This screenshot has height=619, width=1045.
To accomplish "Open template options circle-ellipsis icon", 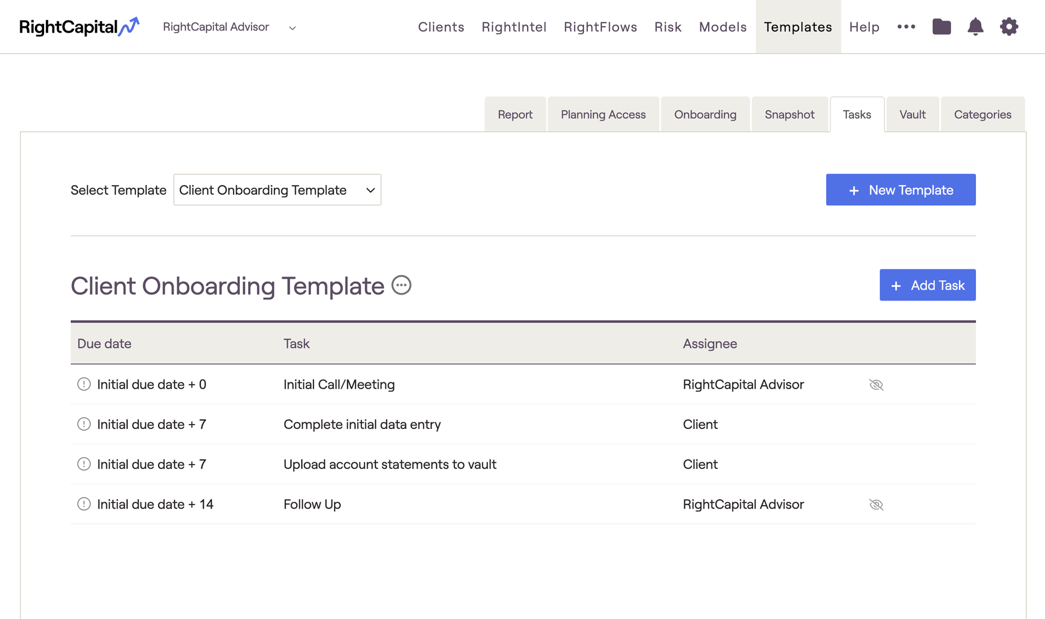I will [402, 285].
